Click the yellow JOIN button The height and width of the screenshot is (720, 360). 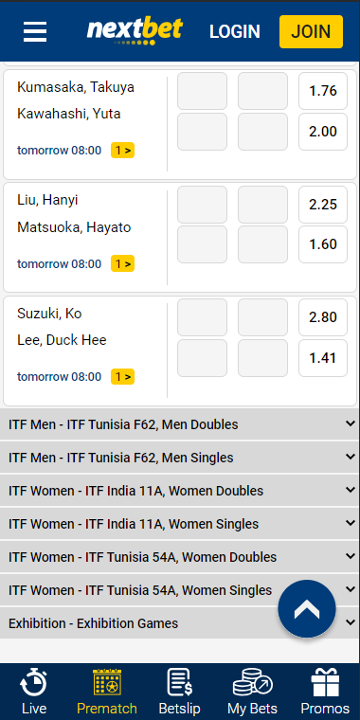[311, 31]
